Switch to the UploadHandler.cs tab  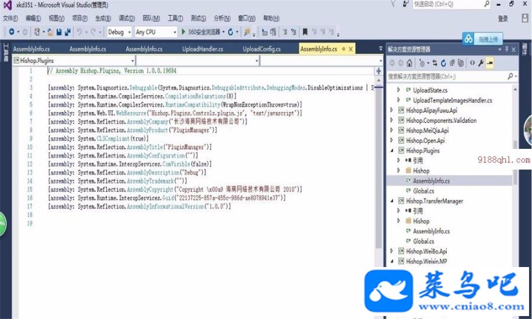click(x=203, y=49)
